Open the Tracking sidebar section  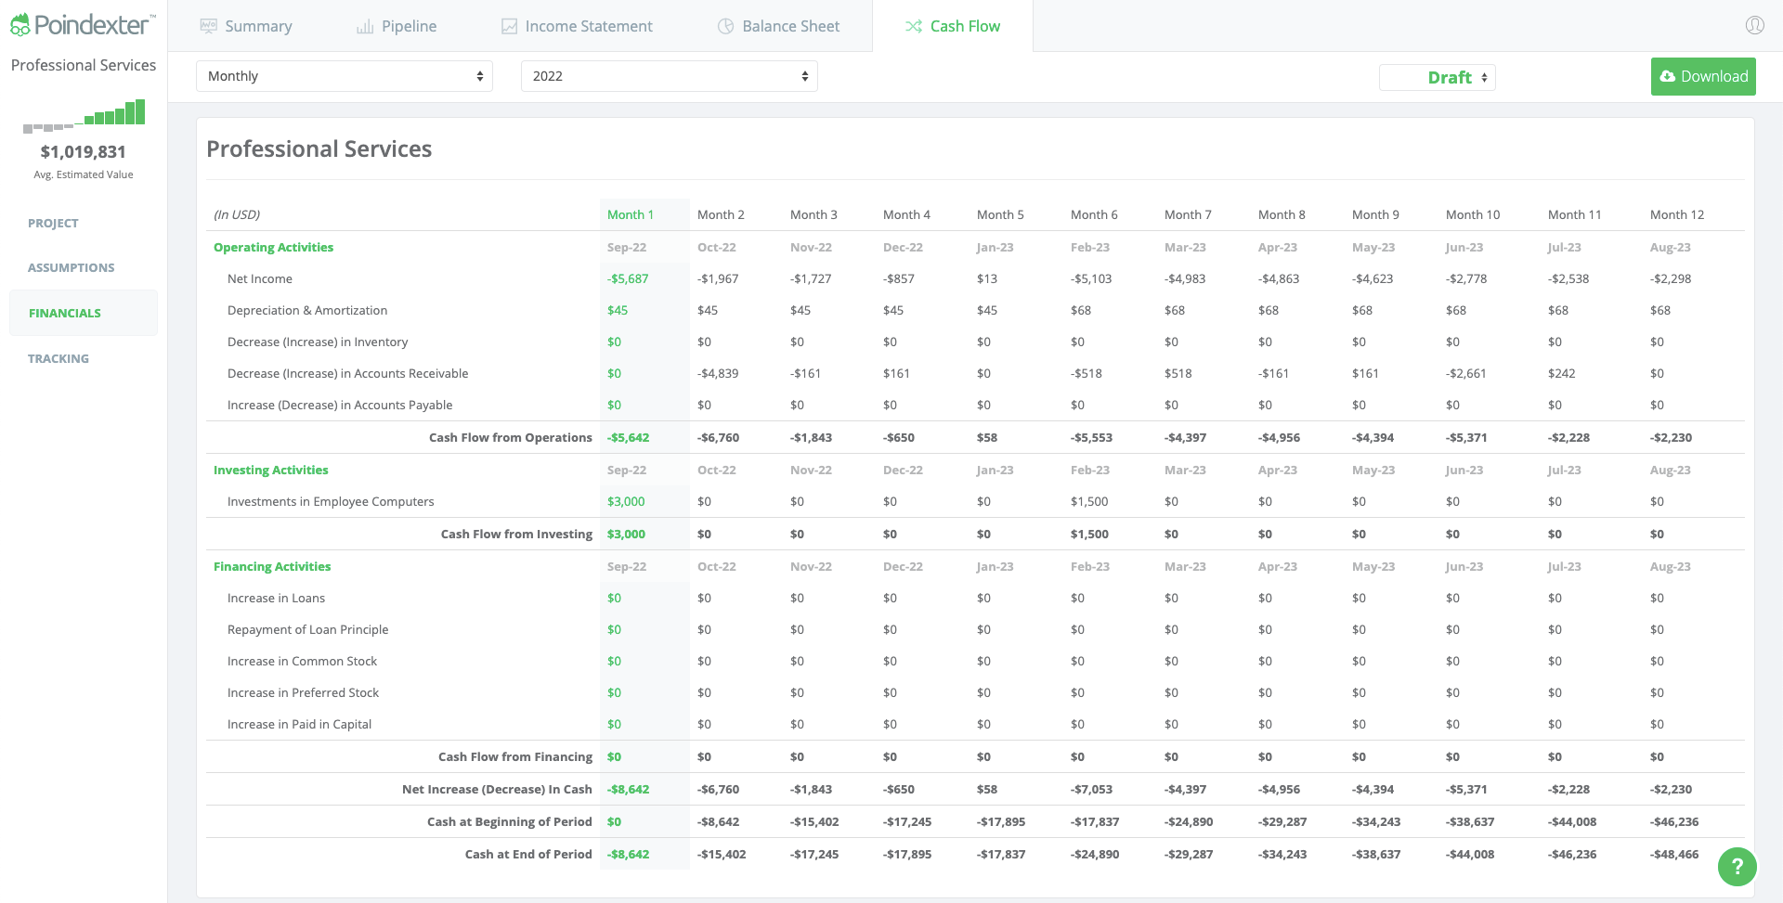click(59, 358)
